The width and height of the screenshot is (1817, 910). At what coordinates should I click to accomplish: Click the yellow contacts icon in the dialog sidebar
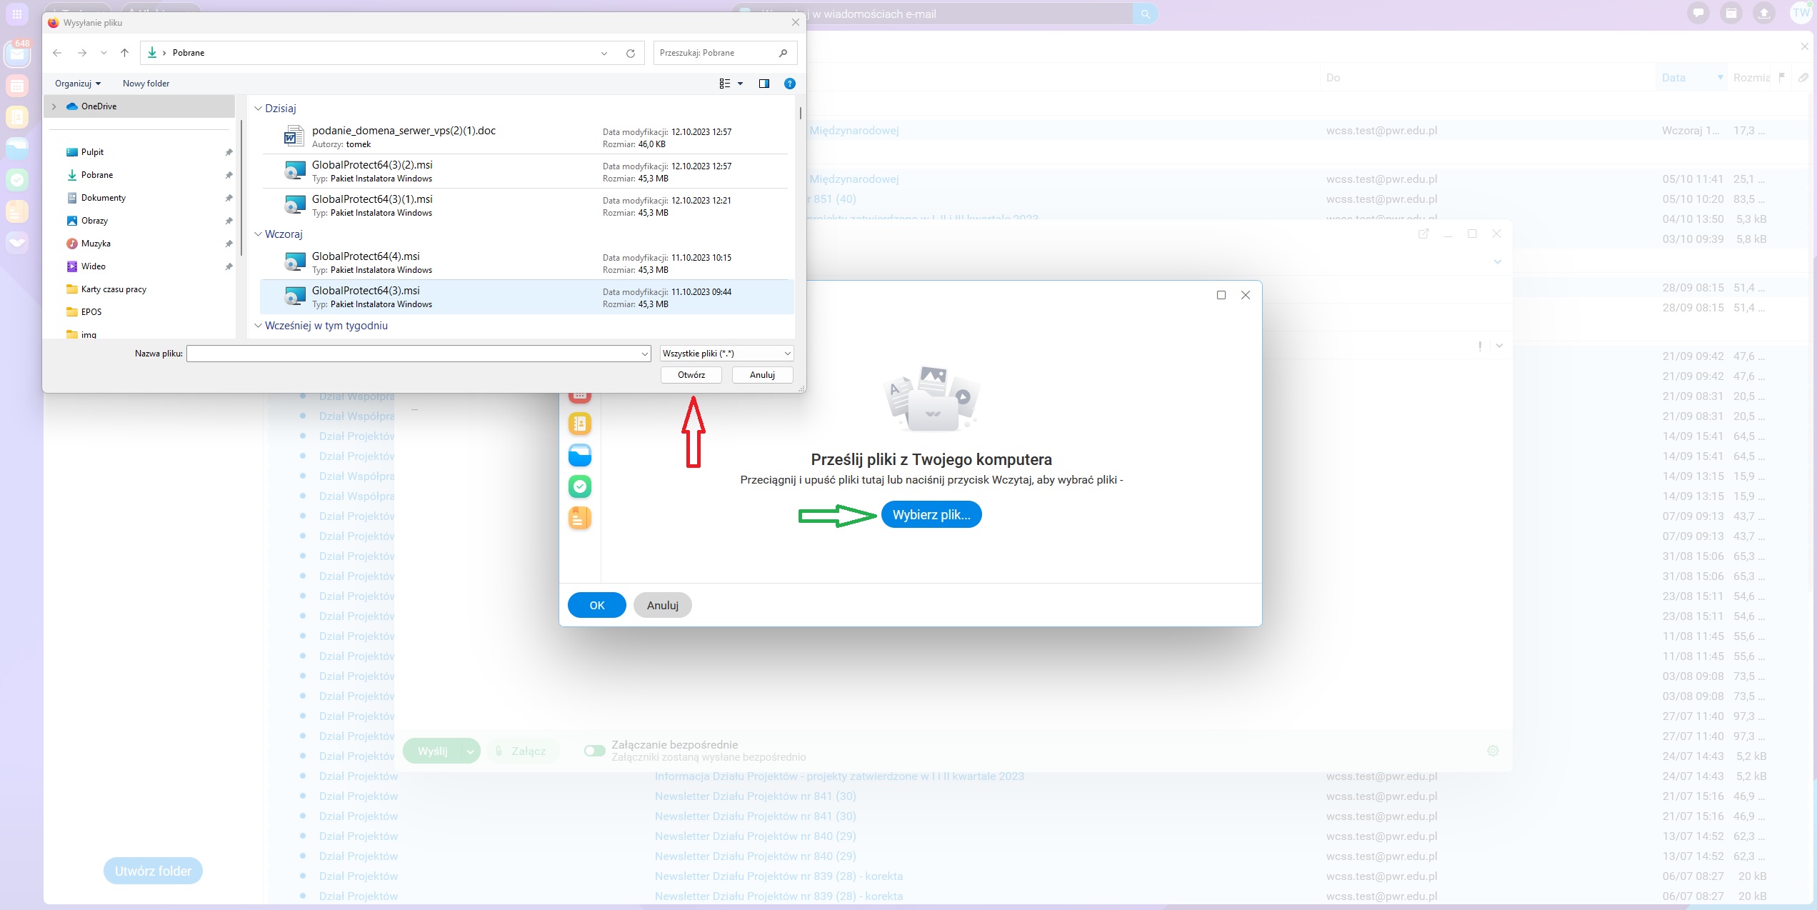coord(579,424)
